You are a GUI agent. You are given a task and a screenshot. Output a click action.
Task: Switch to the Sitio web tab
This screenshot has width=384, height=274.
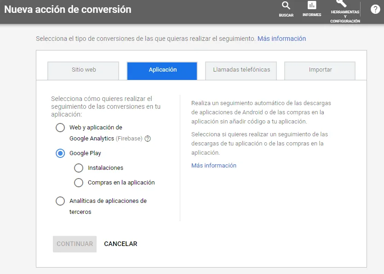point(83,71)
